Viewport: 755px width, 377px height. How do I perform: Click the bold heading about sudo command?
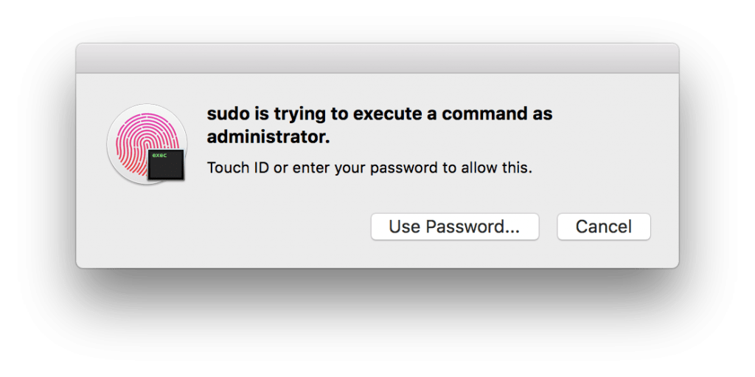click(379, 125)
